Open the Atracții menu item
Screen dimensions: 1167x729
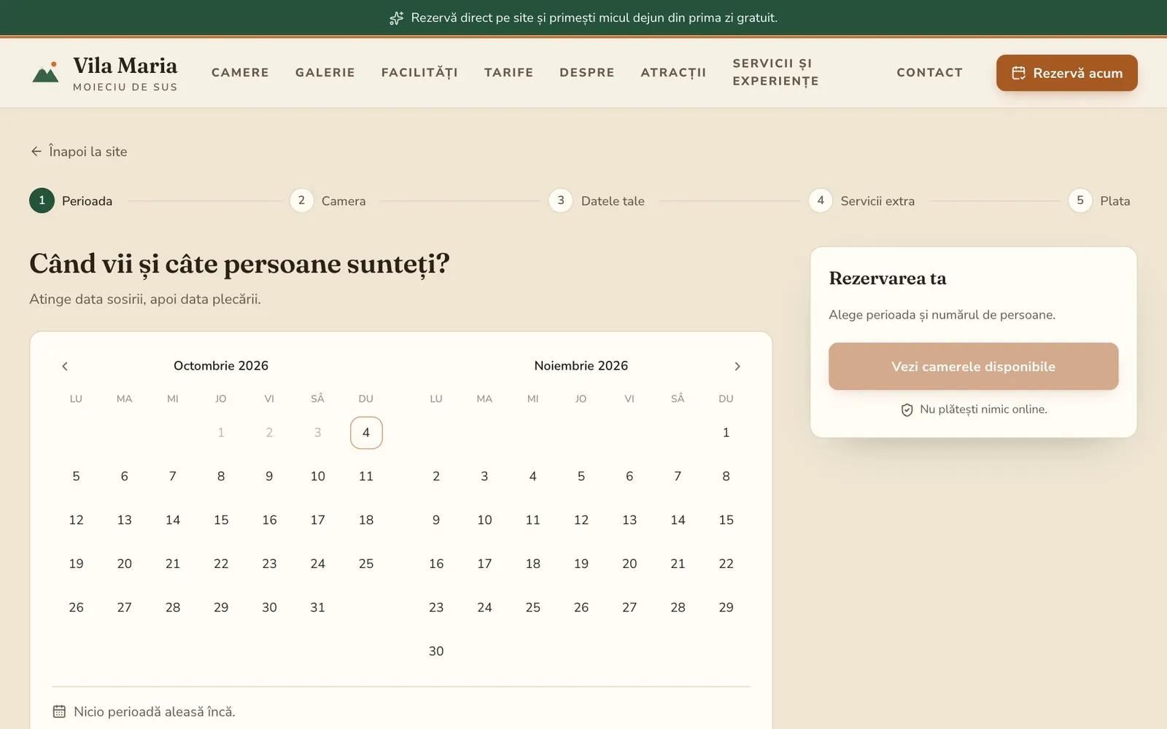(x=673, y=72)
